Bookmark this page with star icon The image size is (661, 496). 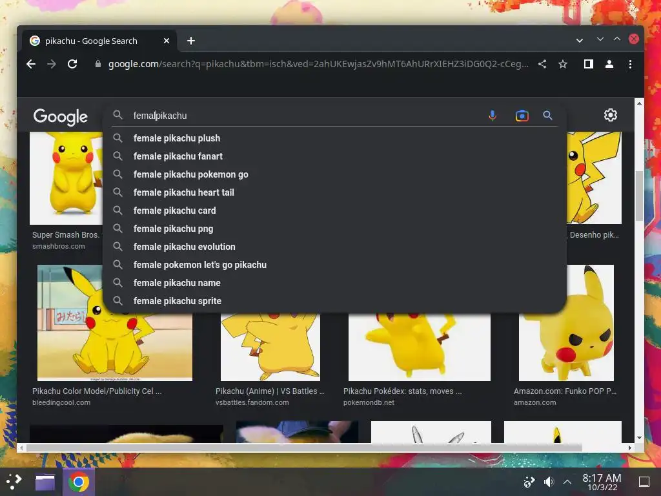click(x=563, y=64)
